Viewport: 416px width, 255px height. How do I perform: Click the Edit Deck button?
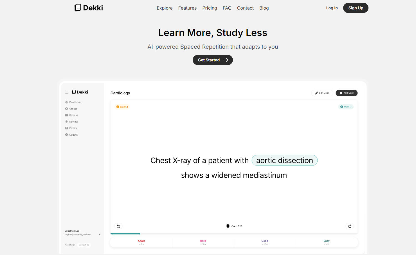pyautogui.click(x=322, y=93)
